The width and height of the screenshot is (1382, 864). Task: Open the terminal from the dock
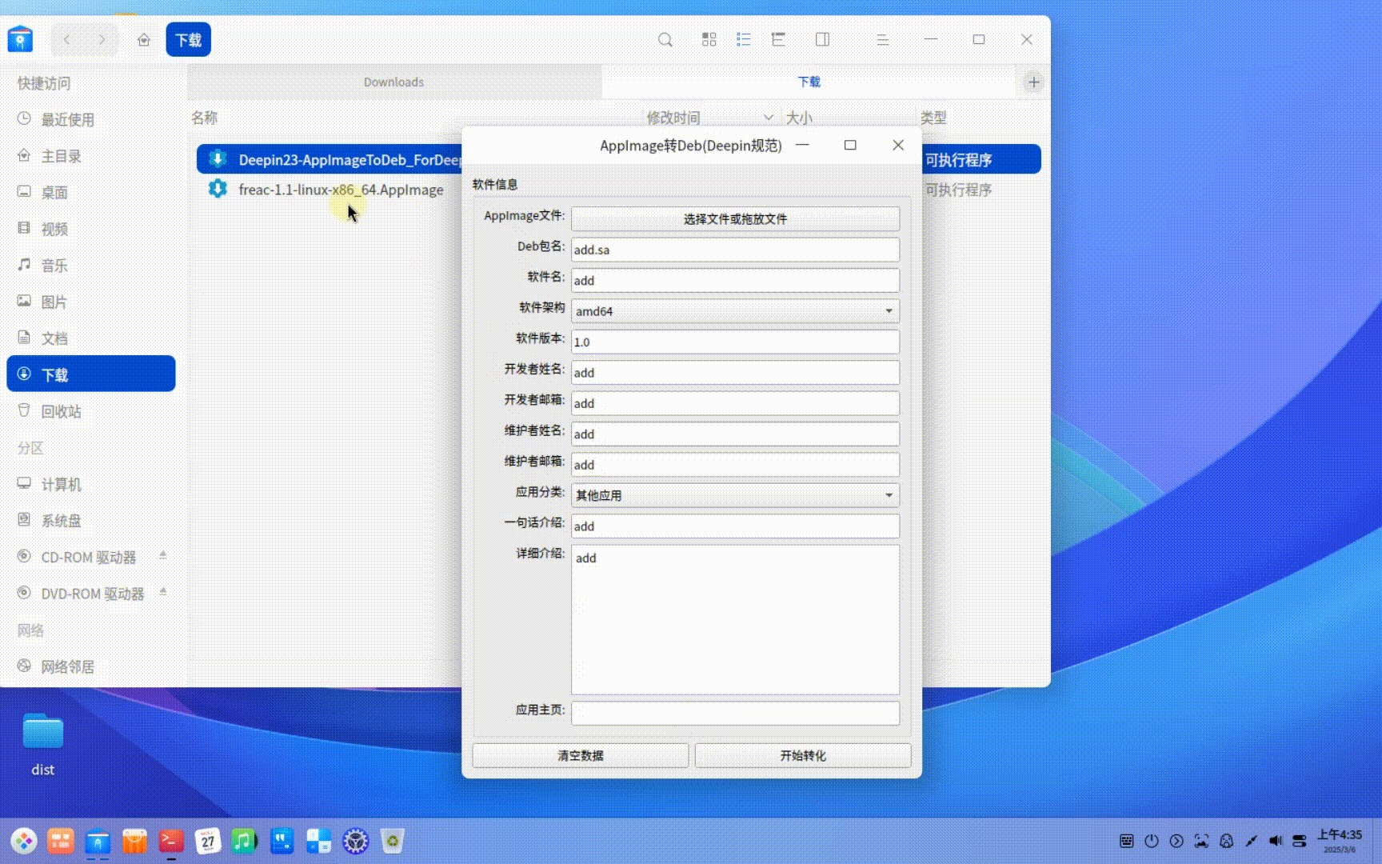click(x=171, y=841)
